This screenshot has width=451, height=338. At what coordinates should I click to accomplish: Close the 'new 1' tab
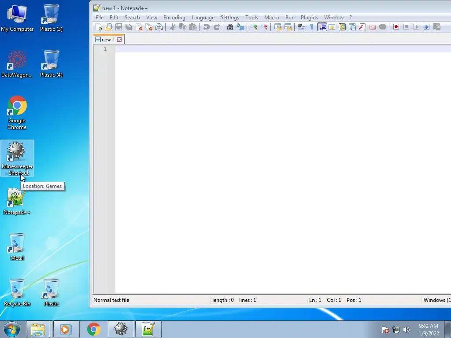pos(119,40)
